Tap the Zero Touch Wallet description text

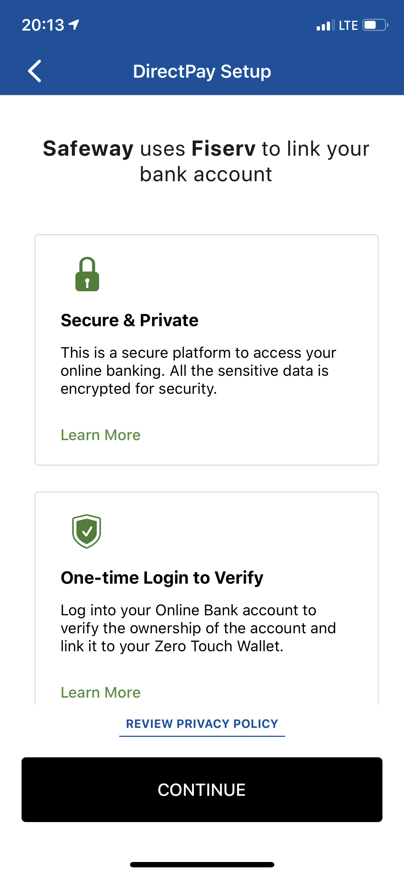[x=198, y=628]
